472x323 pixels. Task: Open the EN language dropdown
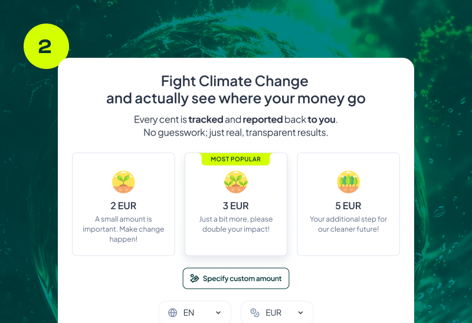click(x=194, y=312)
